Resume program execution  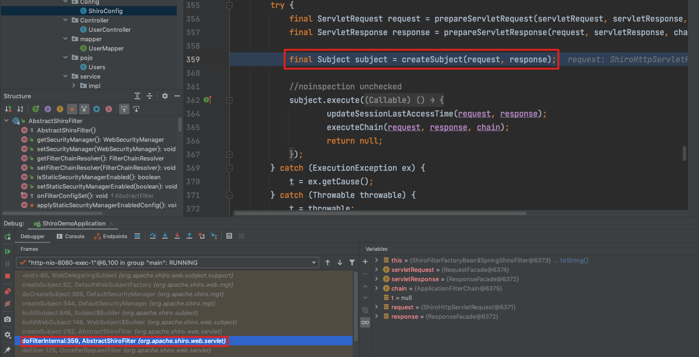(x=8, y=252)
